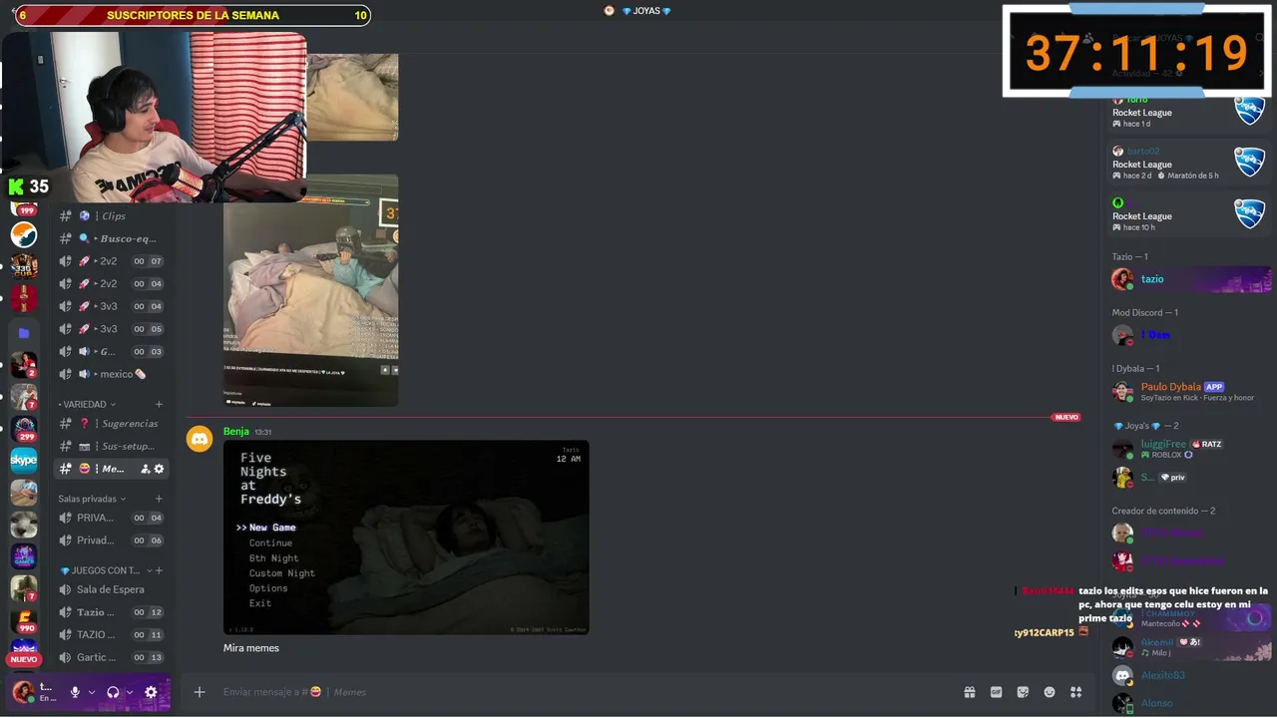This screenshot has height=718, width=1277.
Task: Open member Alexito83 profile
Action: [1190, 675]
